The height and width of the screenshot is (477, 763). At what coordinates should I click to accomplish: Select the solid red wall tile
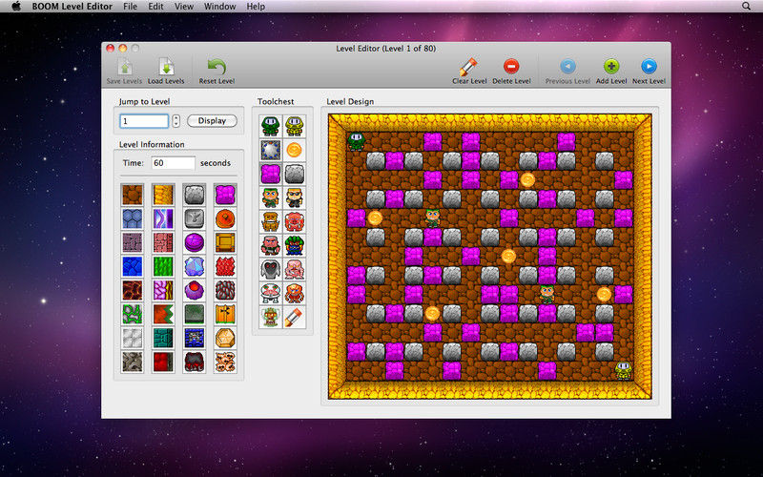coord(163,362)
